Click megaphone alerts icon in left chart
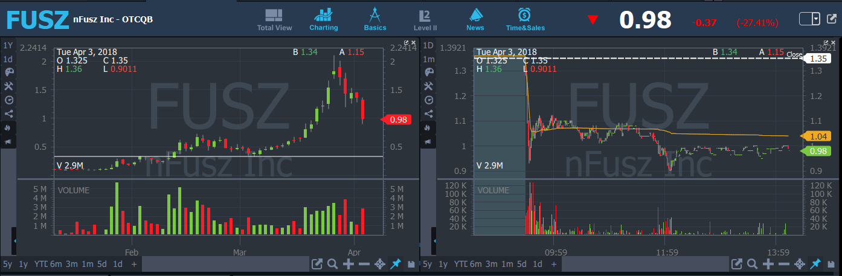 coord(8,142)
